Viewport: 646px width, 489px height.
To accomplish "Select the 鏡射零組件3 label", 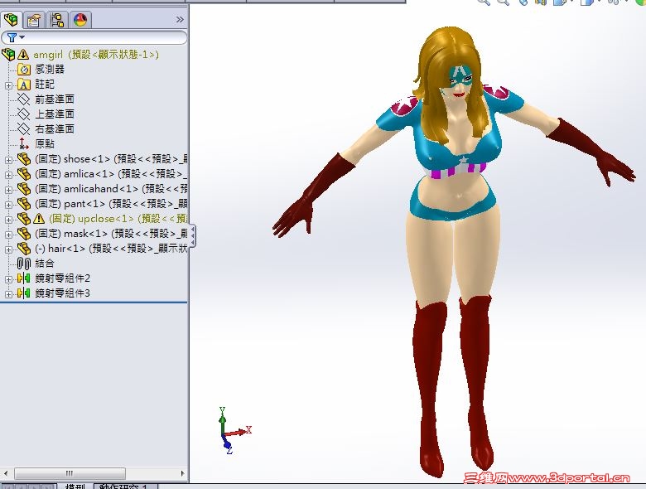I will 62,293.
